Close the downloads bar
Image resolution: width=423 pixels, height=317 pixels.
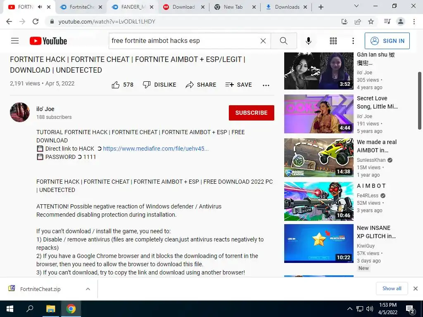pyautogui.click(x=416, y=289)
